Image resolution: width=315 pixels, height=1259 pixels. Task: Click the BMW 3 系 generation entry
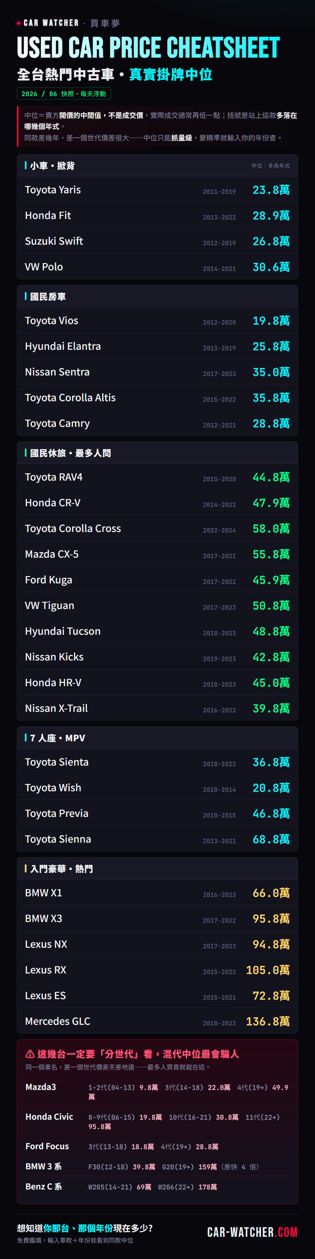coord(157,1167)
